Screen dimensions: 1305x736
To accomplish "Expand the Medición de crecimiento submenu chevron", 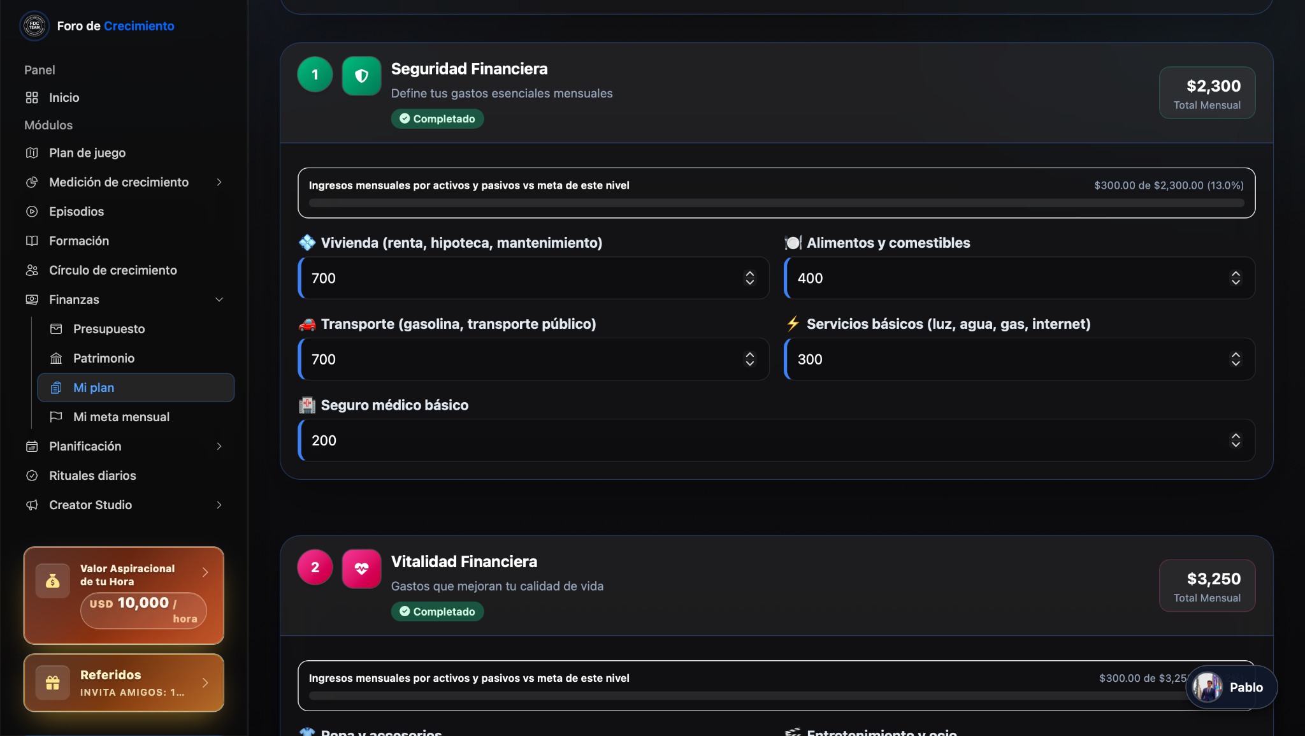I will 219,182.
